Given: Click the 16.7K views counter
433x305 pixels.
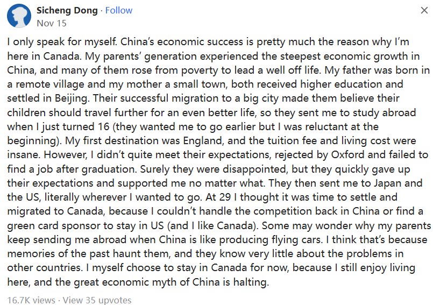Looking at the screenshot, I should pos(32,300).
